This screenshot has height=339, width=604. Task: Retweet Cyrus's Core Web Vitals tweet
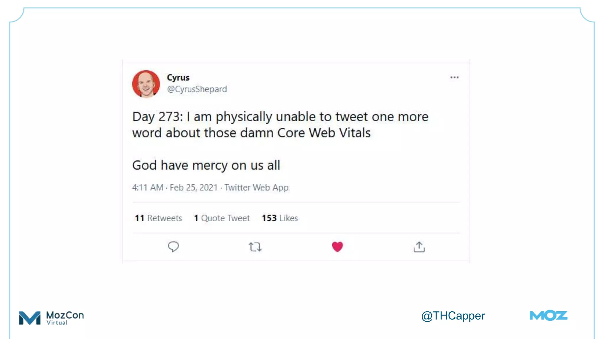pos(255,247)
